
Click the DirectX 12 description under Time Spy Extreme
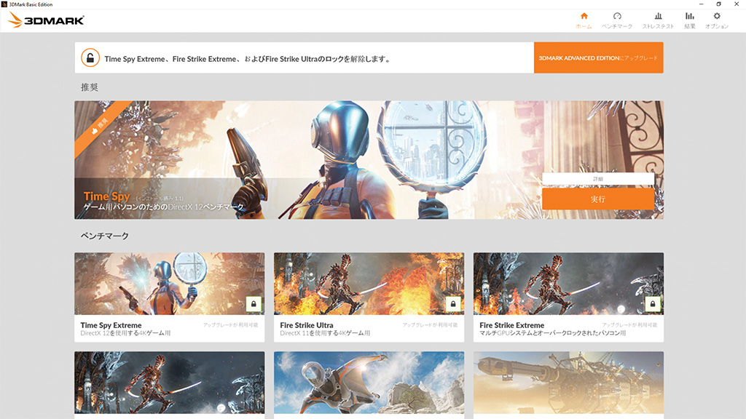click(125, 333)
